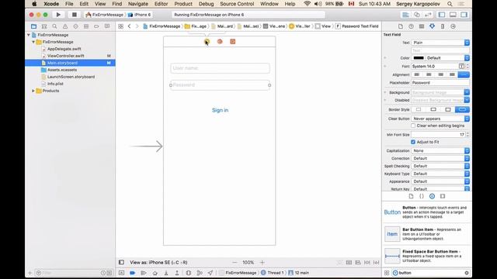Open the Source Control menu

coord(237,4)
